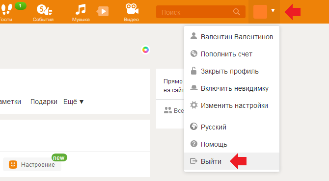Open the Video (Видео) camera icon
The height and width of the screenshot is (181, 329).
[x=132, y=9]
